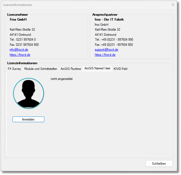Click the Schließen button
This screenshot has width=181, height=175.
[159, 164]
